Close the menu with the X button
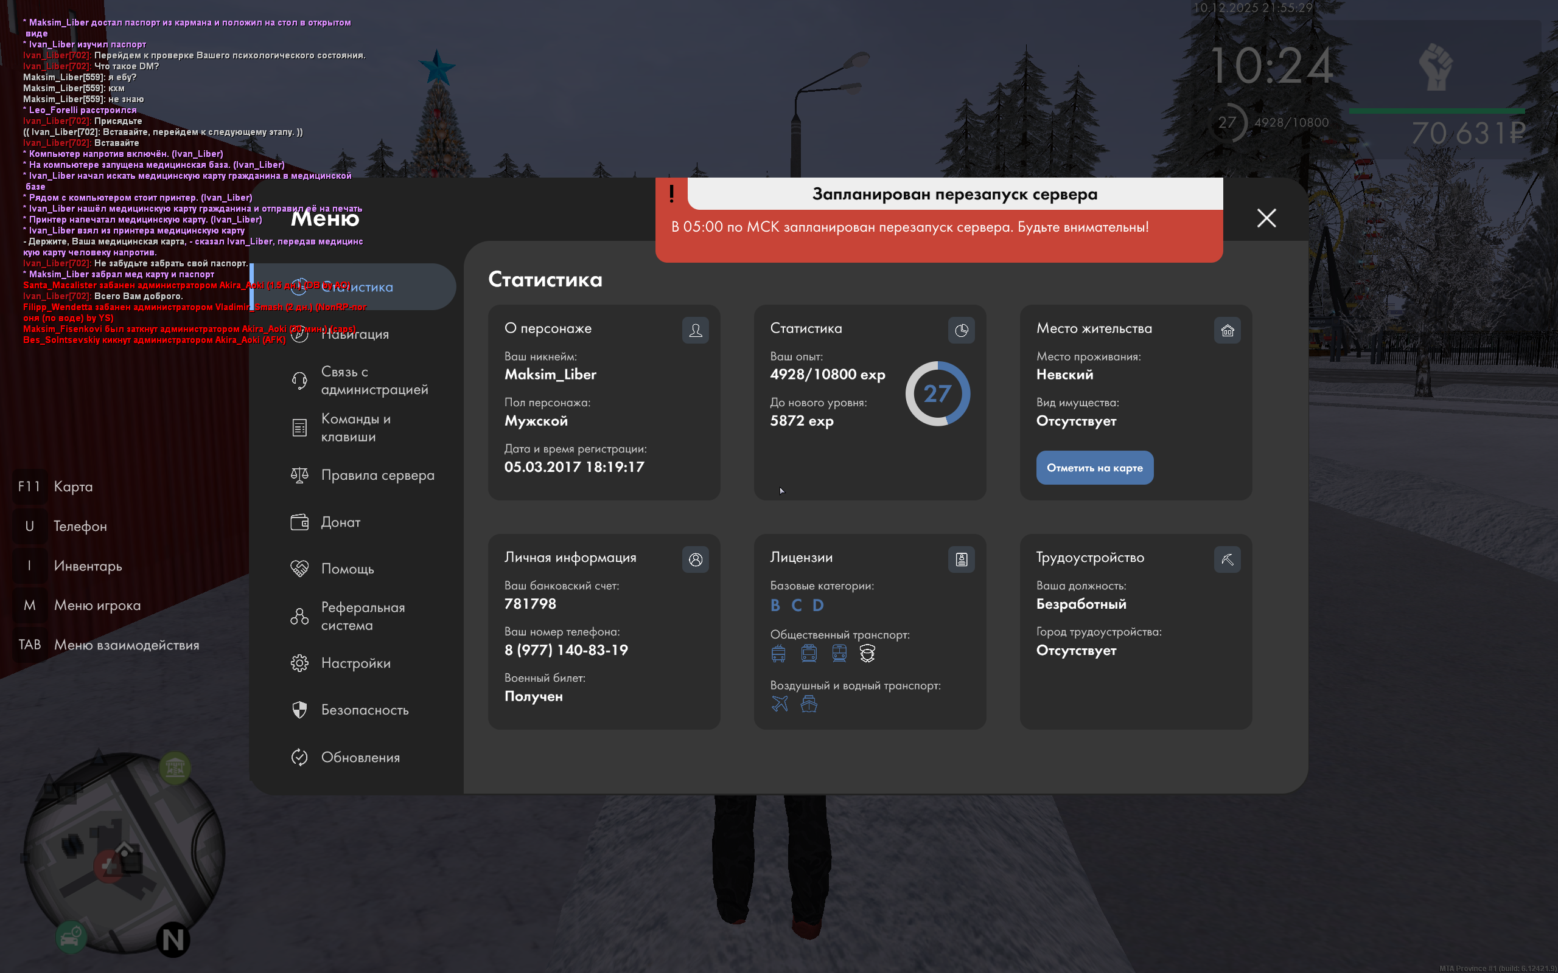1558x973 pixels. (x=1266, y=218)
